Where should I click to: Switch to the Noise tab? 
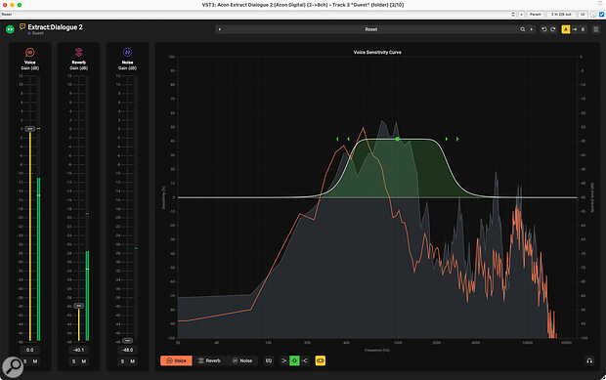[x=242, y=360]
